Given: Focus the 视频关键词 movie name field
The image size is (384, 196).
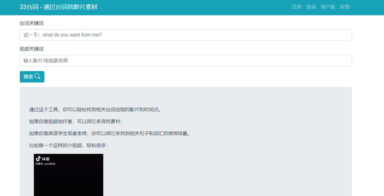Looking at the screenshot, I should coord(186,61).
